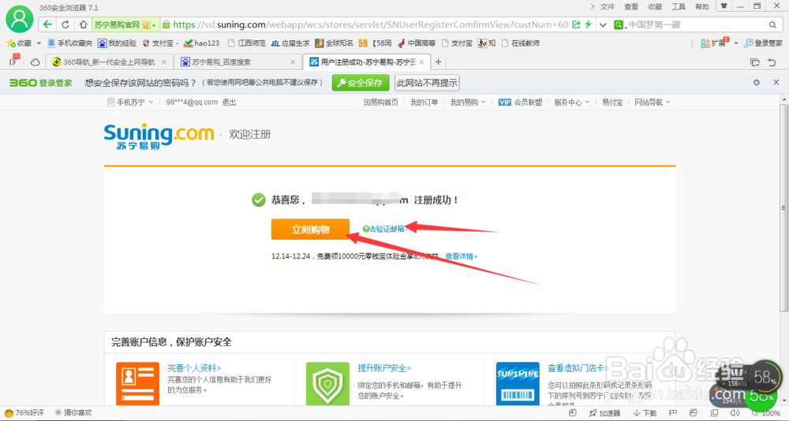Click 猜你喜欢 in status bar
The height and width of the screenshot is (421, 789).
[x=73, y=413]
